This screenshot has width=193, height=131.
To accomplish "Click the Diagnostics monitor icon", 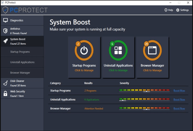I will click(x=5, y=20).
